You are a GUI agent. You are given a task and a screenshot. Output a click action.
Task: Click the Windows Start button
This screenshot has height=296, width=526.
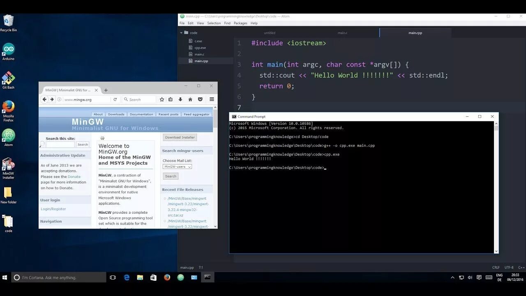pos(5,277)
